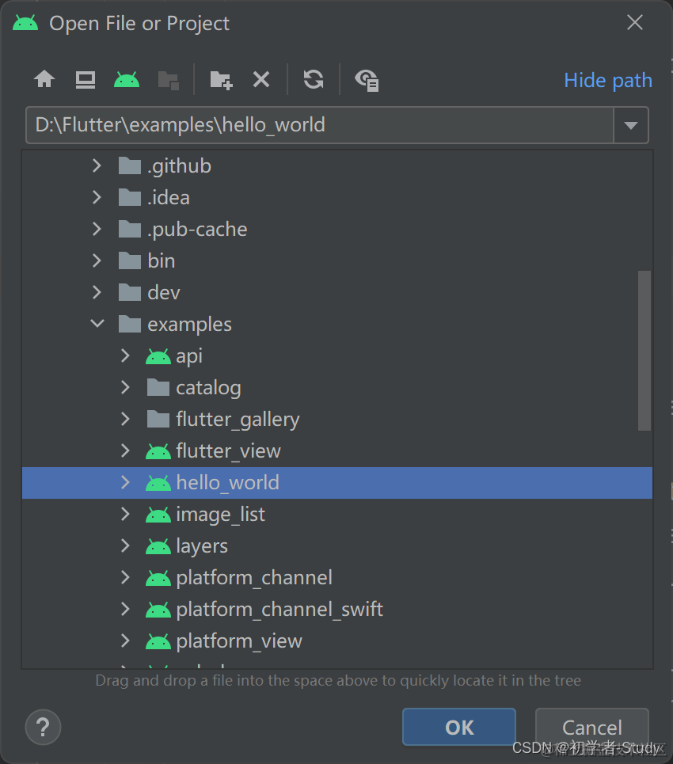
Task: Expand the catalog folder
Action: point(125,388)
